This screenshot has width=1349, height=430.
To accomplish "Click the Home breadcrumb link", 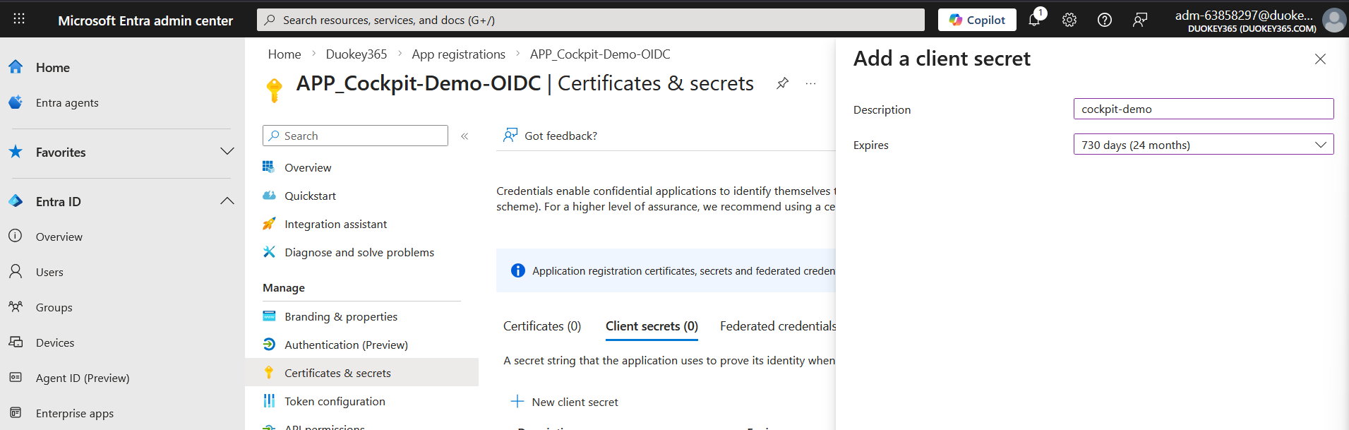I will coord(284,54).
